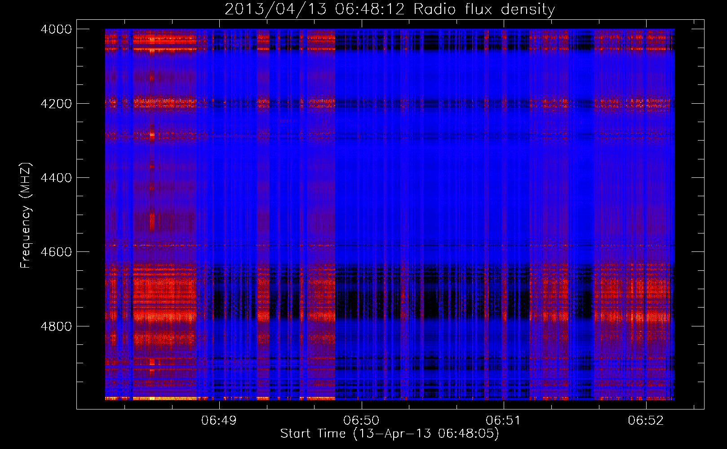The image size is (727, 449).
Task: Click the "Start Time (13-Apr-13 06:48:05)" axis caption
Action: pyautogui.click(x=390, y=434)
